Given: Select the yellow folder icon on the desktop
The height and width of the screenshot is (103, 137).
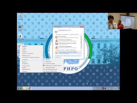Looking at the screenshot, I should (x=21, y=37).
